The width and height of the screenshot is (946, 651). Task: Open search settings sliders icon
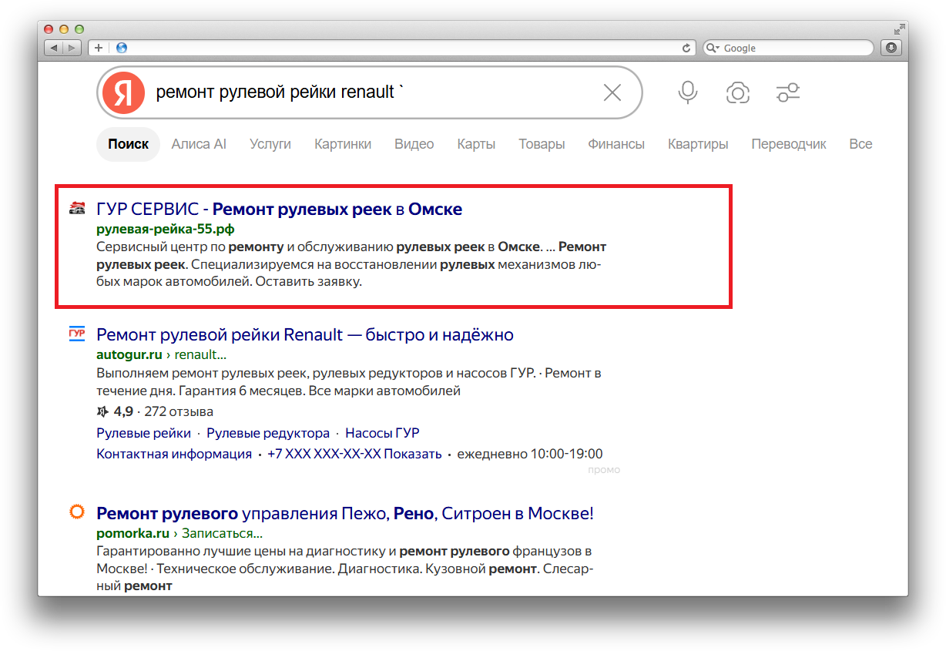[788, 93]
